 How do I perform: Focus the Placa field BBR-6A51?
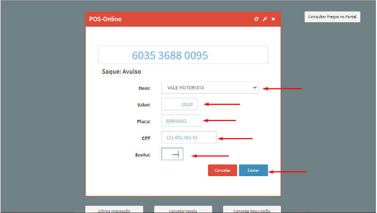(x=181, y=120)
